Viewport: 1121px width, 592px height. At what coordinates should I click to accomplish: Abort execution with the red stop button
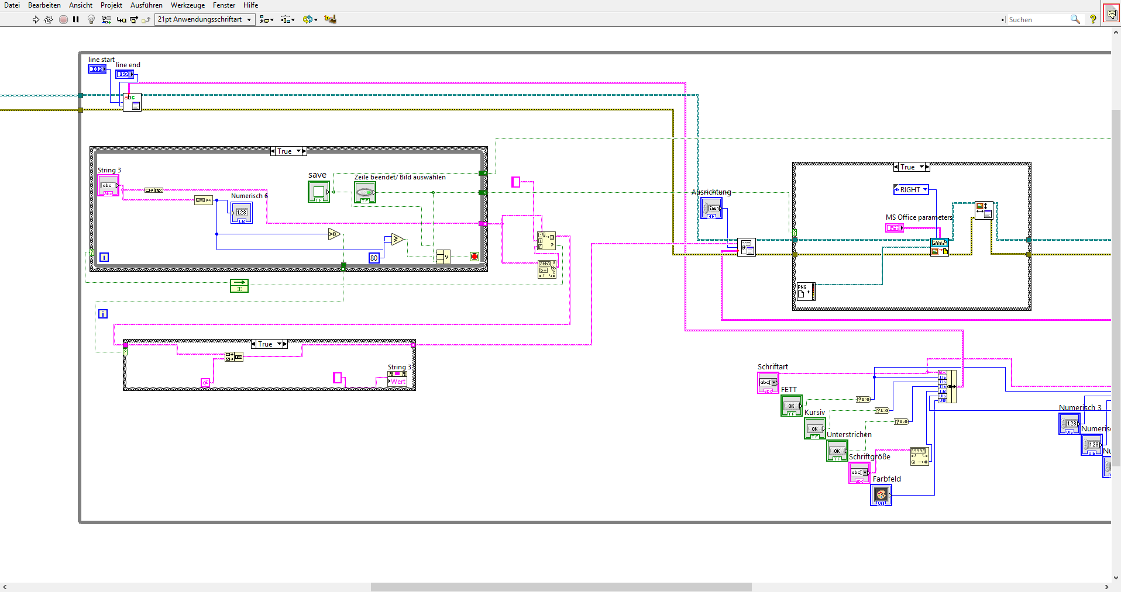pos(63,19)
